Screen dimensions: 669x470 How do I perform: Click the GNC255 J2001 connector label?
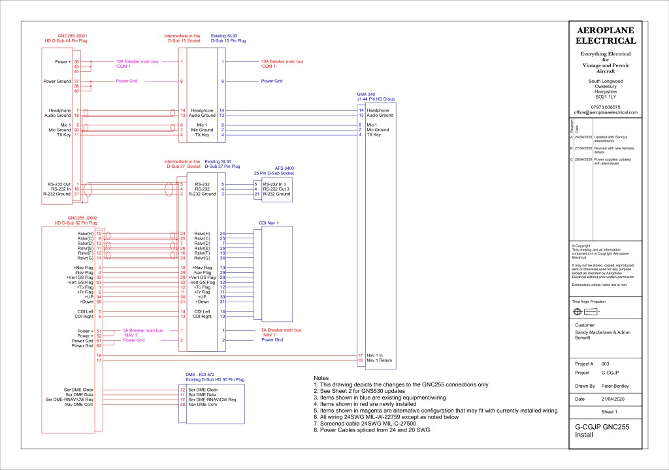click(72, 35)
